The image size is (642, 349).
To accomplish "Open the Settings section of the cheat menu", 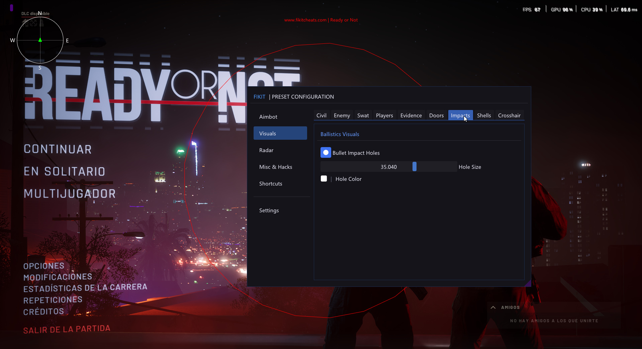I will [x=269, y=210].
